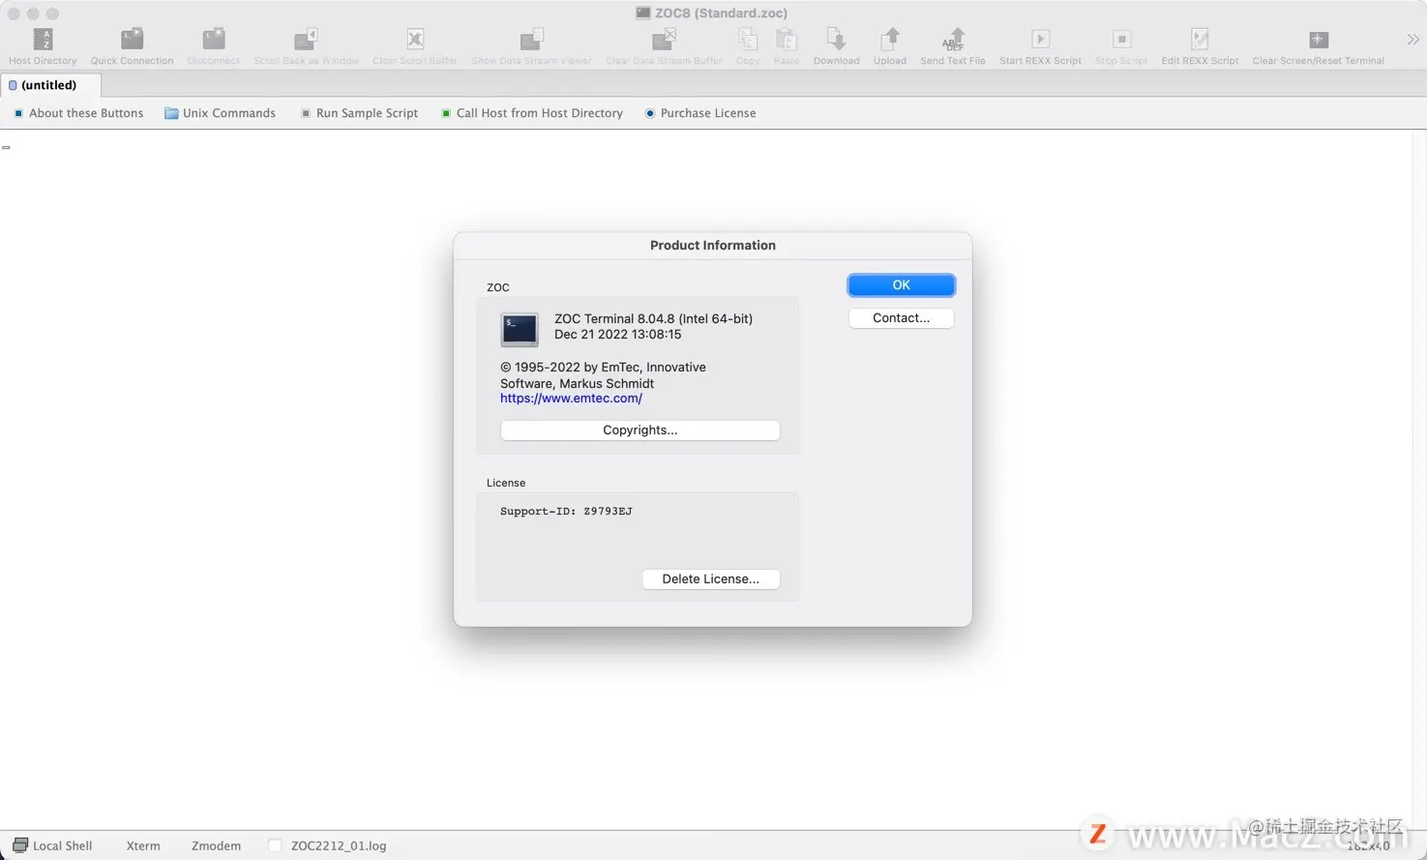Expand the toolbar overflow chevron
1427x860 pixels.
(1412, 40)
